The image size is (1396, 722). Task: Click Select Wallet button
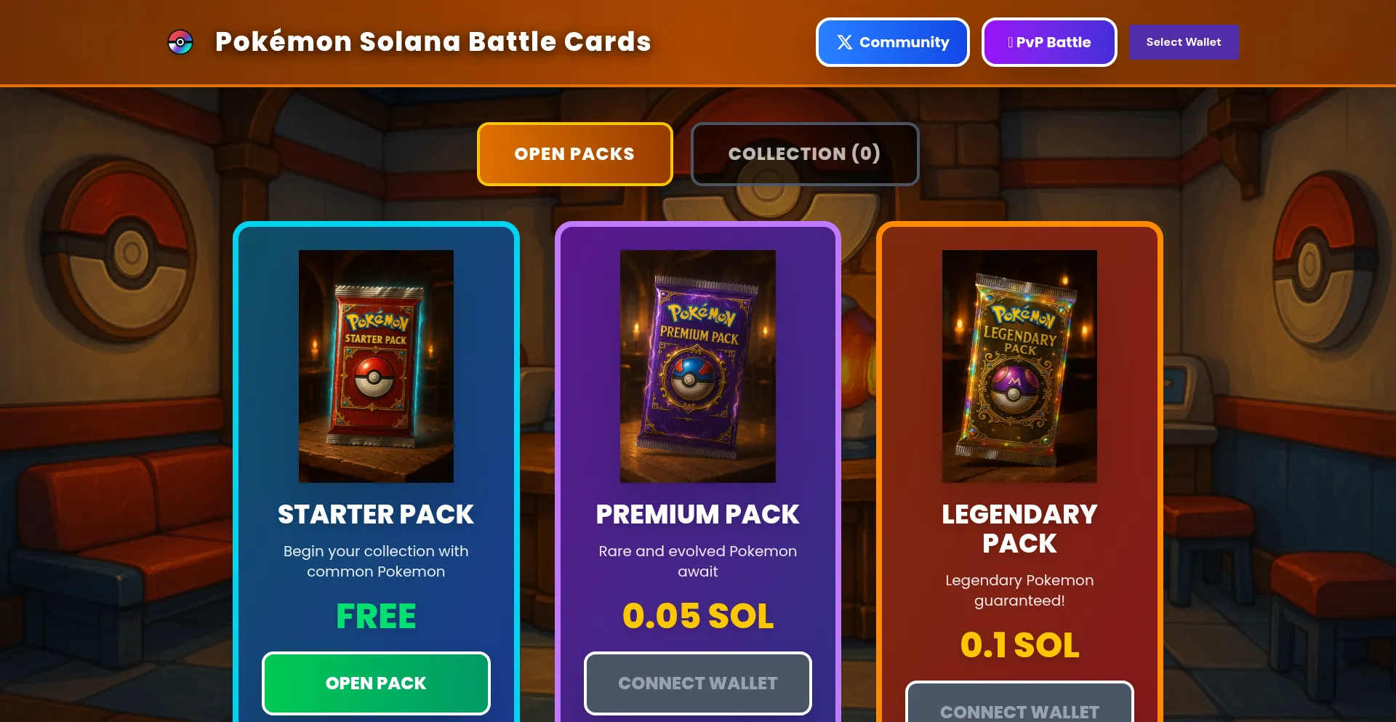[x=1183, y=42]
